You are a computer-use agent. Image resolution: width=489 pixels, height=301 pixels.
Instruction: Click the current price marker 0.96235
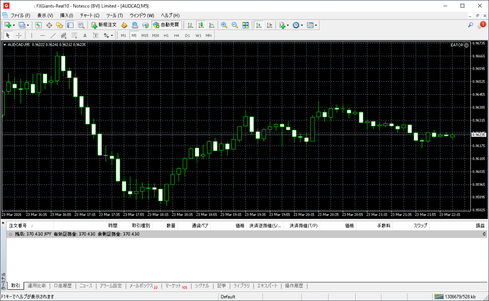click(478, 135)
